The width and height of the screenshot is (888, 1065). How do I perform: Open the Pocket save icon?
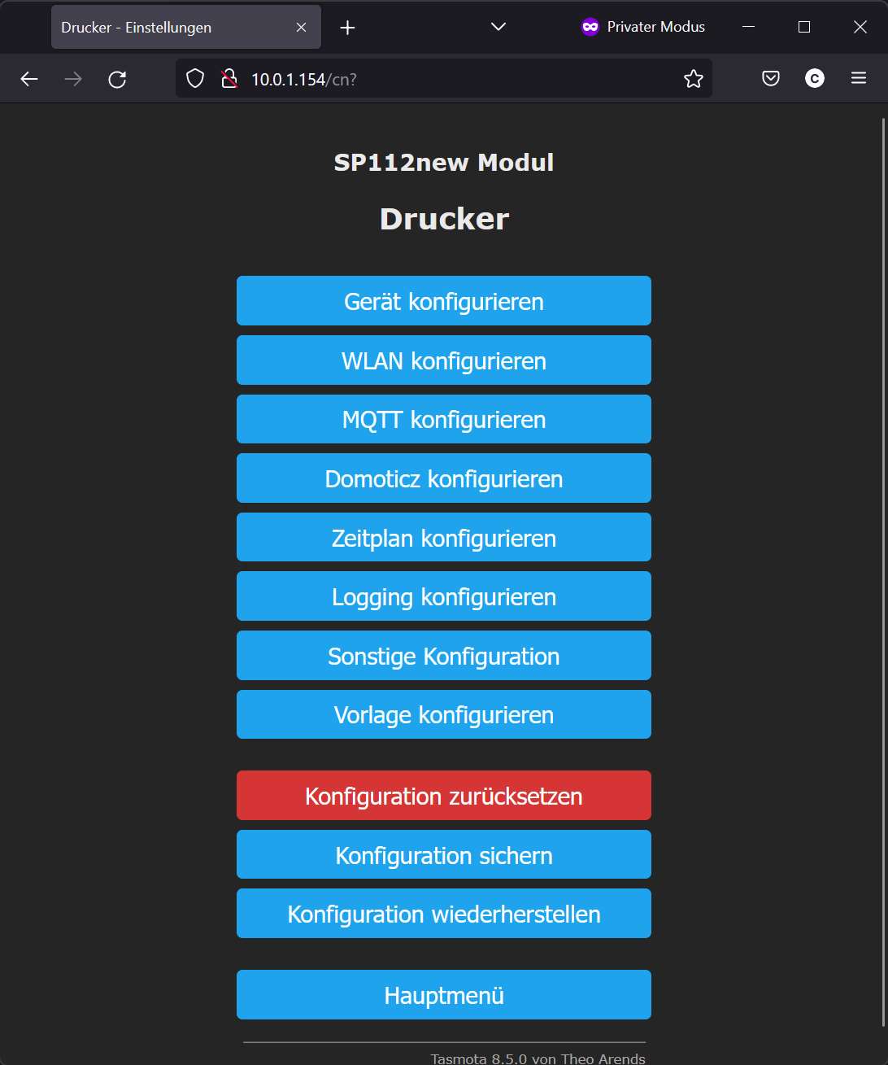pyautogui.click(x=771, y=79)
